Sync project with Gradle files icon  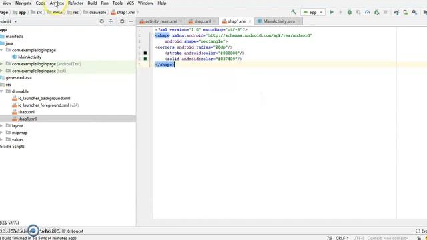[x=396, y=12]
